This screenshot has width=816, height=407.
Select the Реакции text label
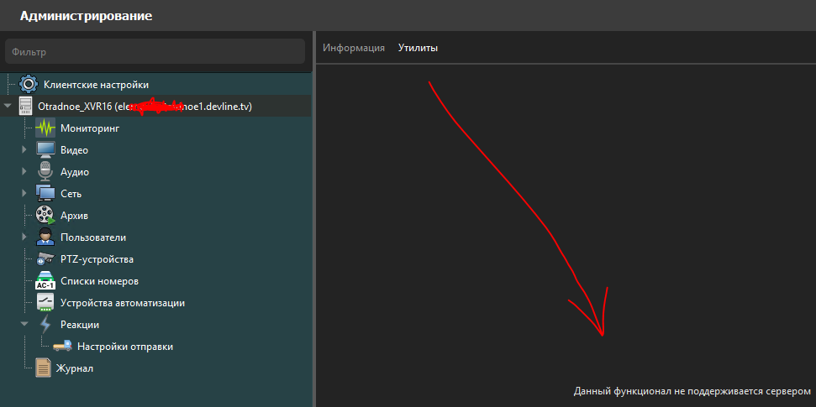point(80,325)
